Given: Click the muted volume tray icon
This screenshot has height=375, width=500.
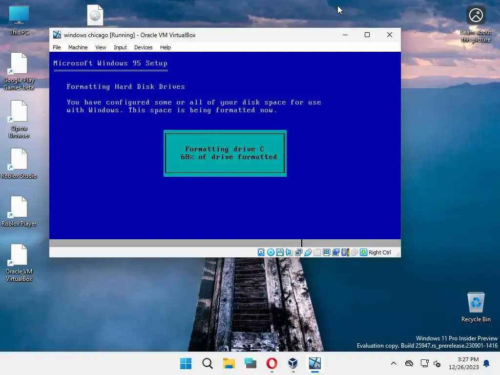Looking at the screenshot, I should tap(437, 363).
